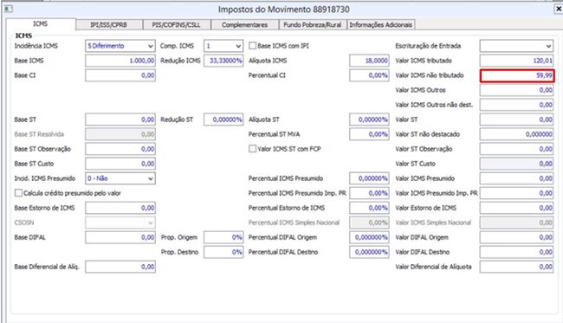
Task: Click the Base ST Resolvida field
Action: [x=120, y=134]
